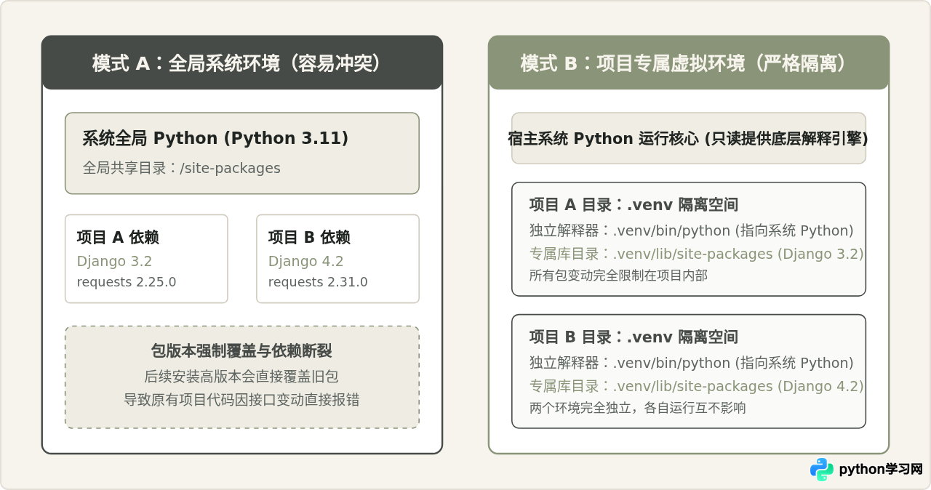Click '专属库目录' line mentioning Django 4.2
The height and width of the screenshot is (490, 931).
tap(696, 386)
